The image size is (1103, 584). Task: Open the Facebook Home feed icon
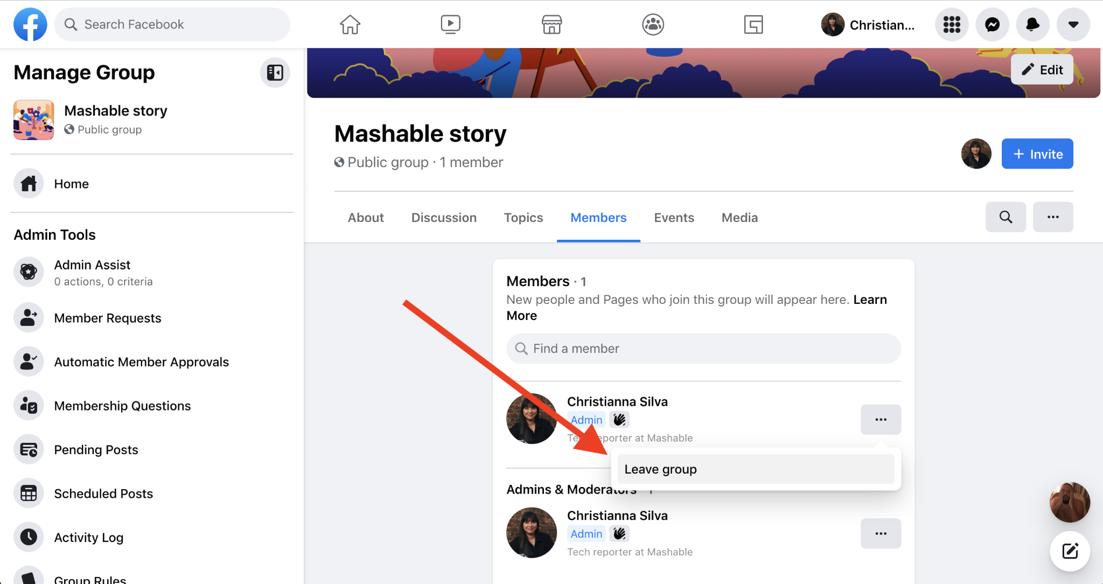[x=350, y=24]
